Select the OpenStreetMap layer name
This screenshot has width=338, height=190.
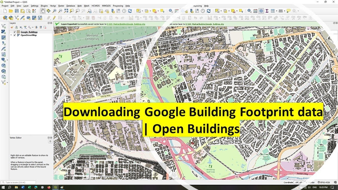(29, 35)
